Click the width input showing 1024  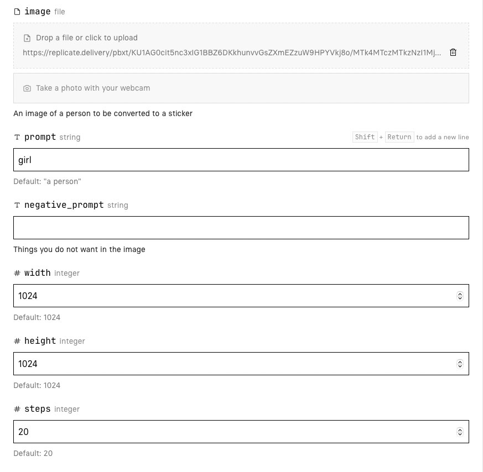(232, 296)
